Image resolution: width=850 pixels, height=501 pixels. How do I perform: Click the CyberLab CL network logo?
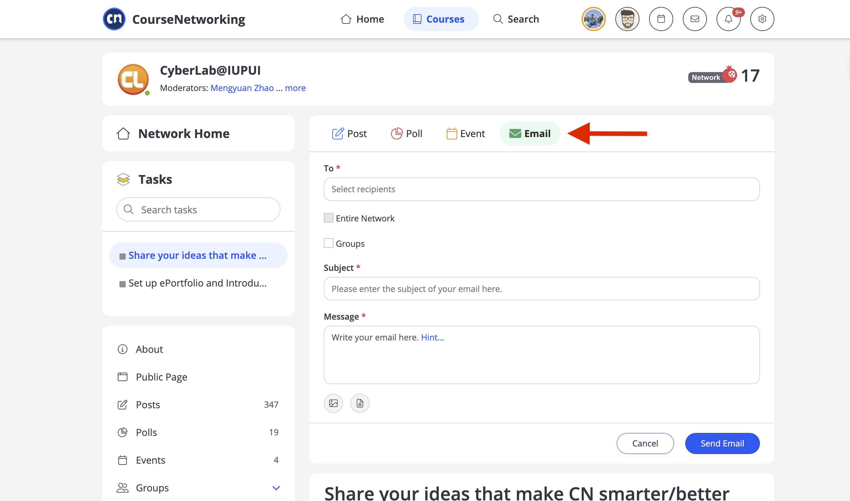point(133,79)
